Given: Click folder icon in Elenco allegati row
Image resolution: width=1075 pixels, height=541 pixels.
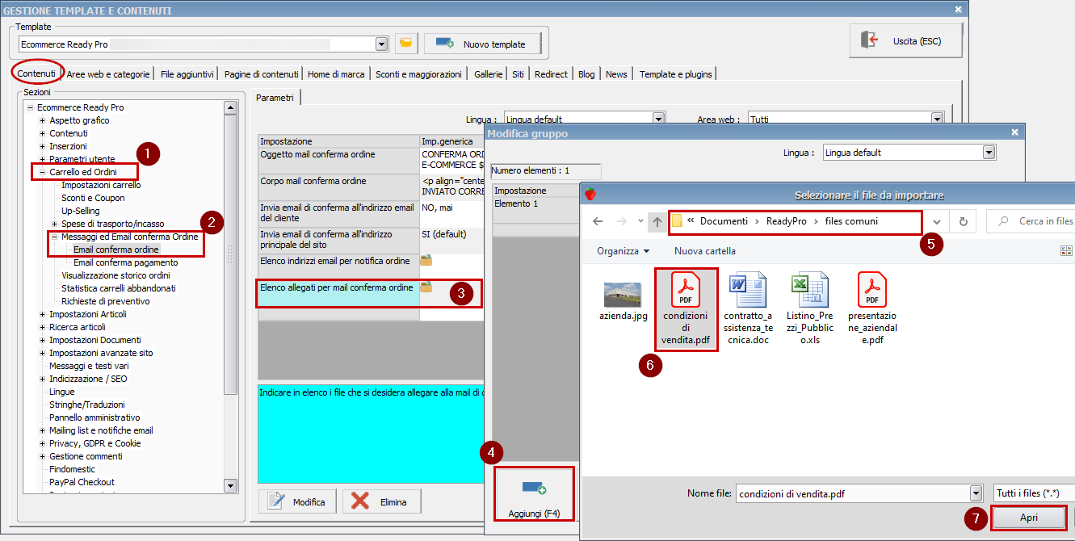Looking at the screenshot, I should click(426, 287).
